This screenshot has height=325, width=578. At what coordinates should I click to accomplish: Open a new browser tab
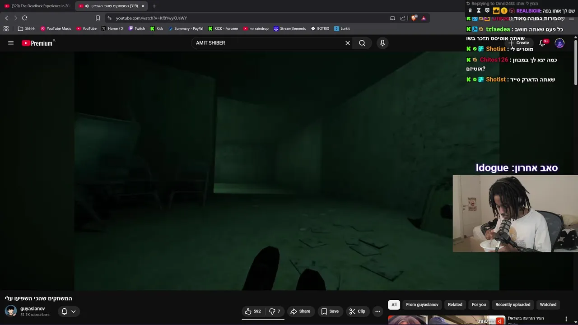tap(154, 6)
